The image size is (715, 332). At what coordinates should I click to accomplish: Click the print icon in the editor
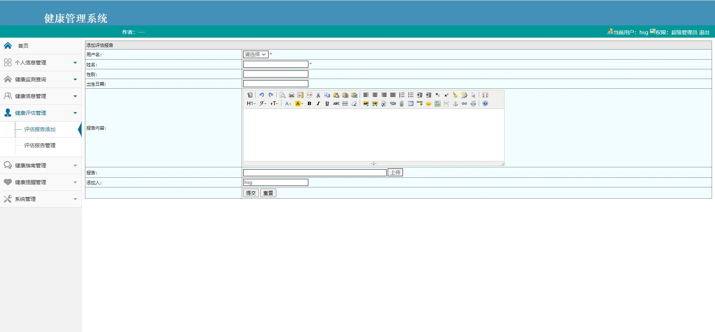click(292, 95)
